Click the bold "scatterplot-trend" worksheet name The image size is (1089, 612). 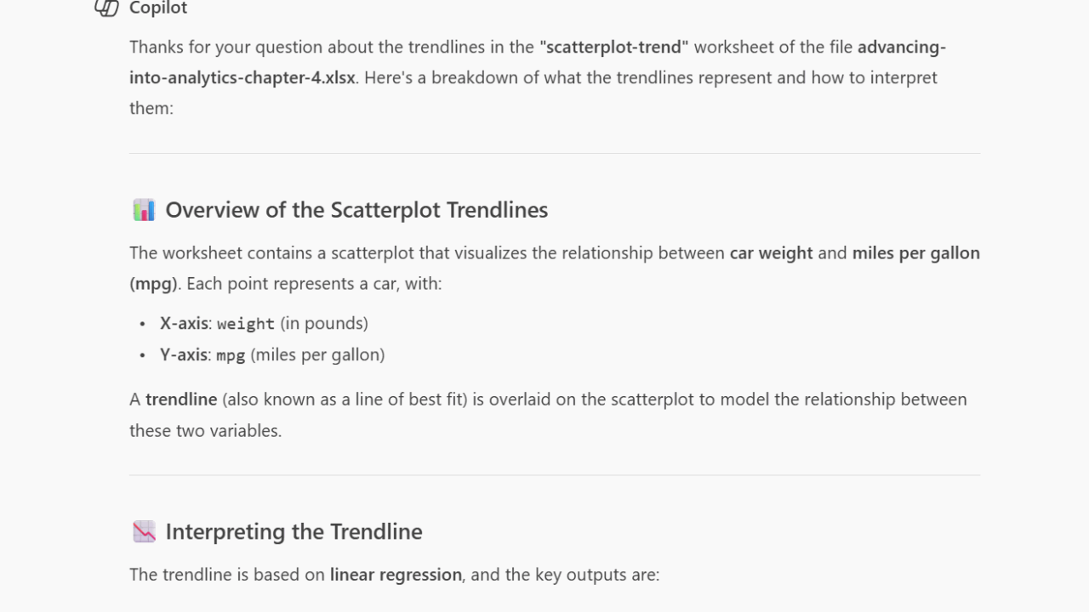tap(613, 47)
